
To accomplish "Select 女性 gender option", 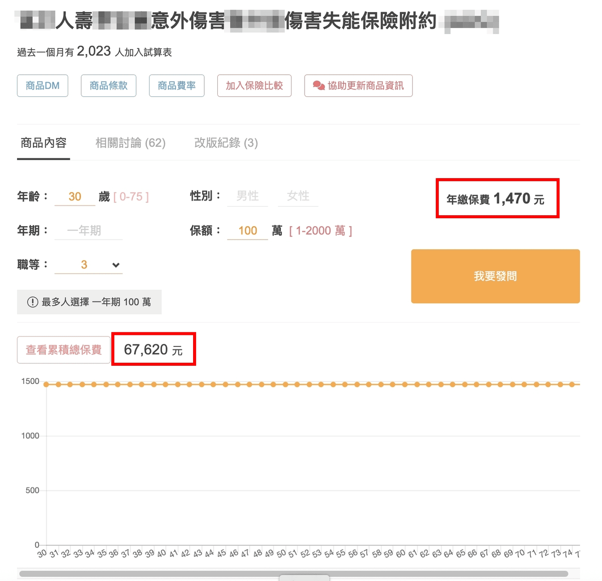I will click(x=298, y=196).
